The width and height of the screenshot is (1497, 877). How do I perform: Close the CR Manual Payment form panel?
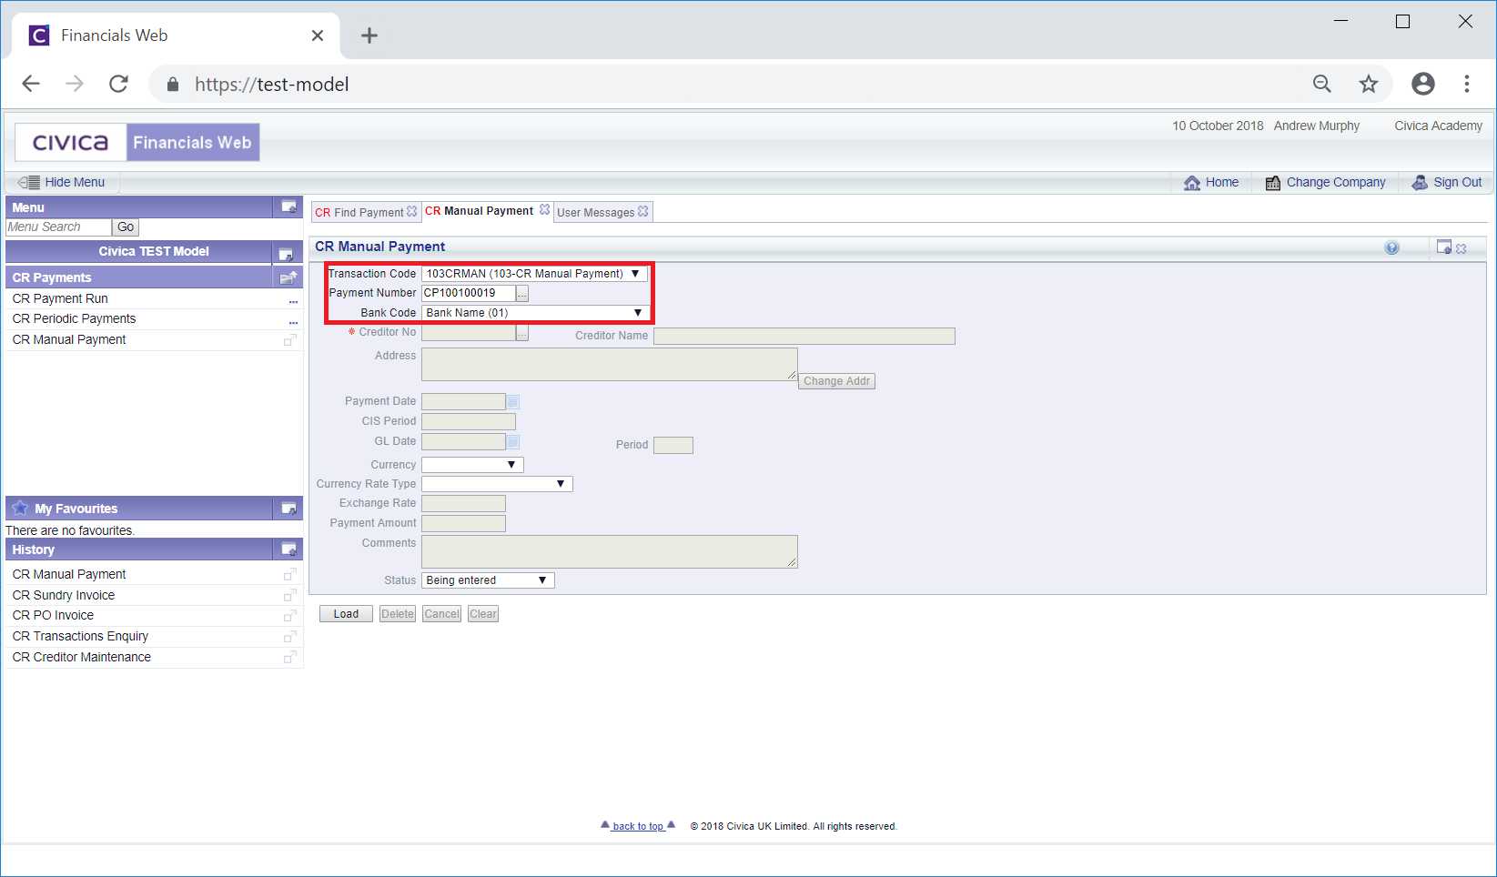pos(1462,248)
